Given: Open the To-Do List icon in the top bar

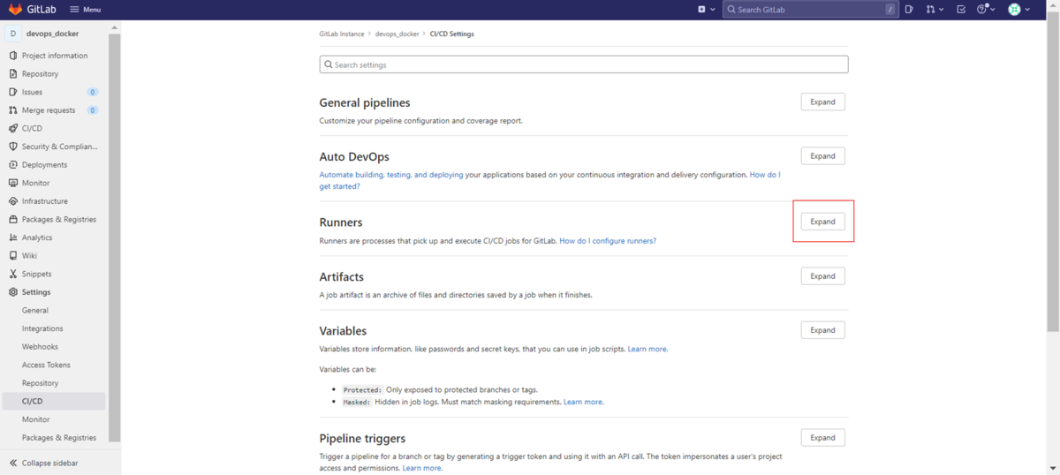Looking at the screenshot, I should (x=961, y=9).
